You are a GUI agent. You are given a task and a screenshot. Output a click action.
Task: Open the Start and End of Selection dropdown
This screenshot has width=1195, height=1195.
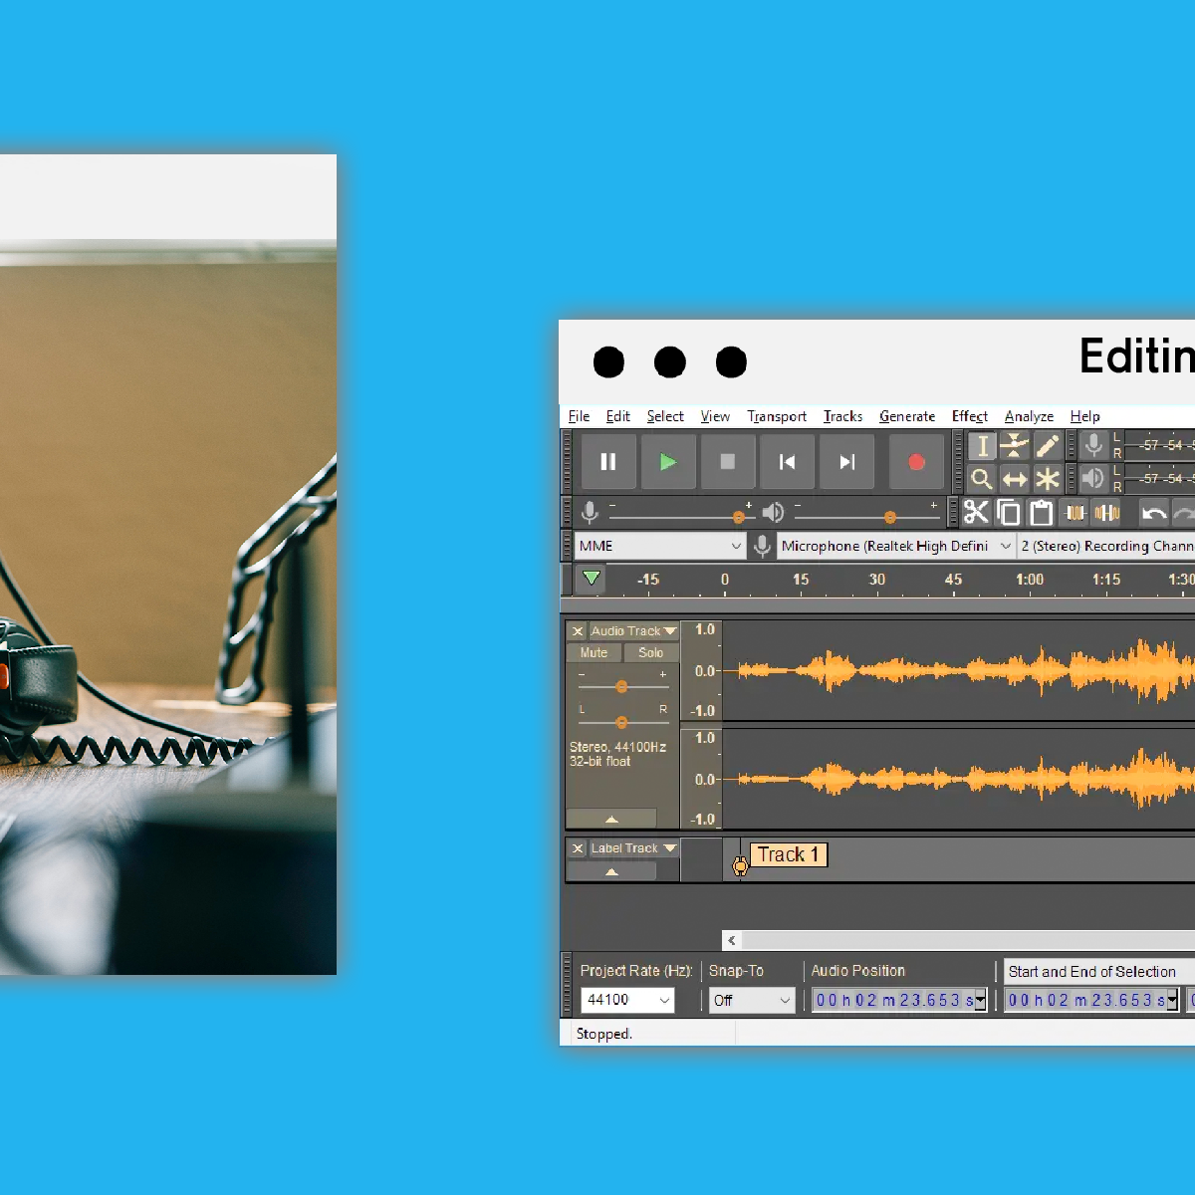pyautogui.click(x=1098, y=972)
